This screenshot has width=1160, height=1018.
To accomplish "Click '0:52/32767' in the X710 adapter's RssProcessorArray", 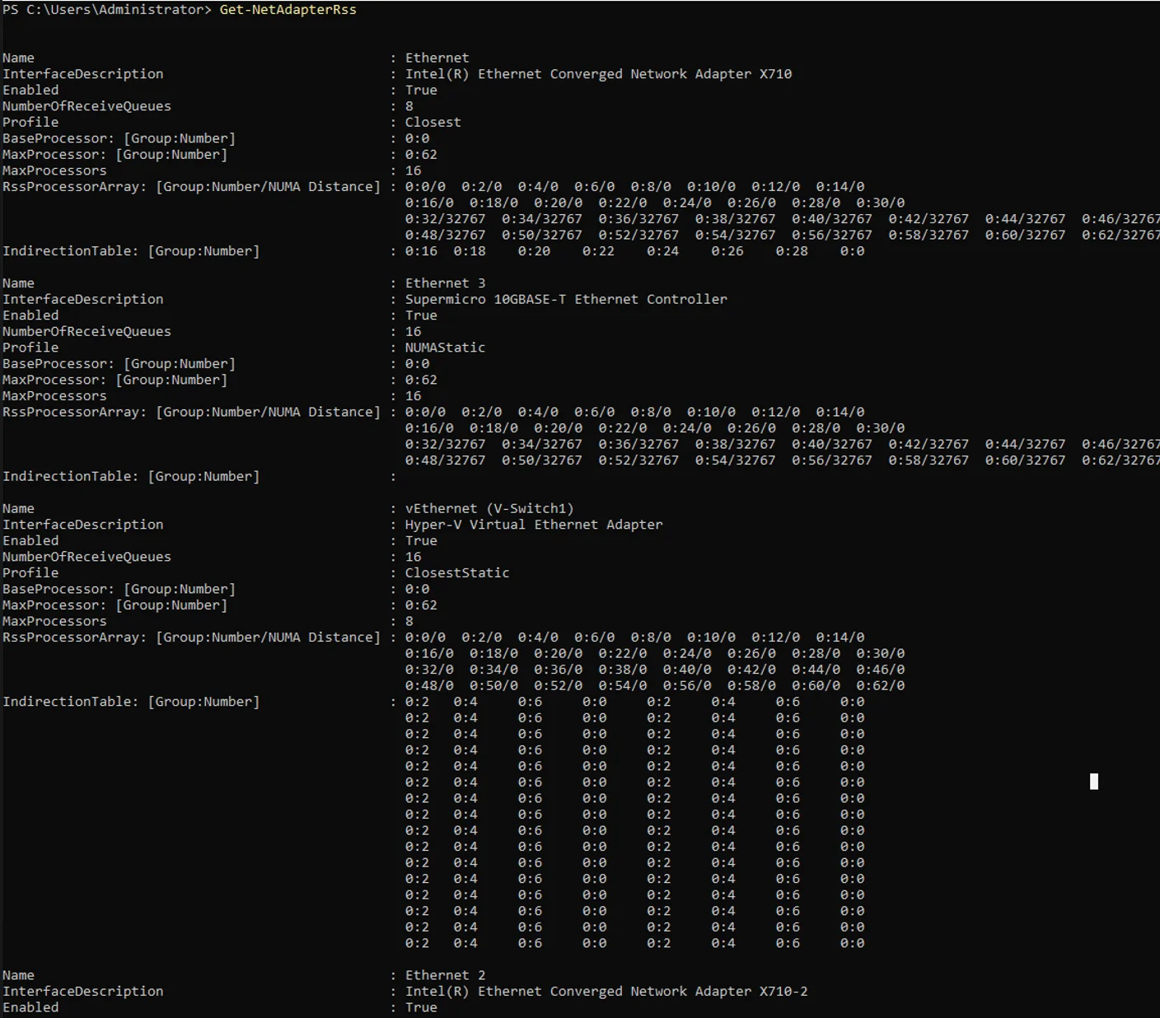I will [638, 235].
